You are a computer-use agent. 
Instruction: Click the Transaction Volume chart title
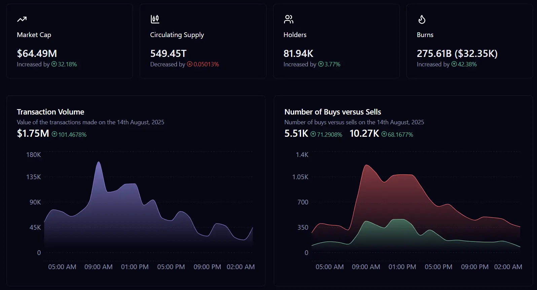pos(50,112)
